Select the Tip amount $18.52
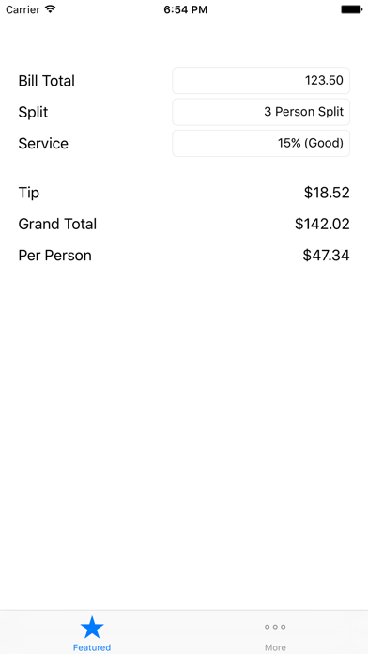This screenshot has height=654, width=368. (327, 193)
